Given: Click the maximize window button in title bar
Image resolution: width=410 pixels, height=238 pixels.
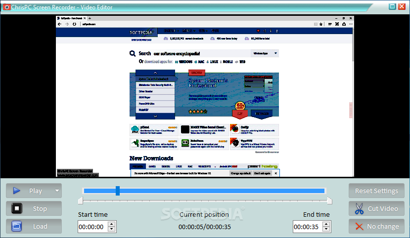Looking at the screenshot, I should pyautogui.click(x=392, y=6).
